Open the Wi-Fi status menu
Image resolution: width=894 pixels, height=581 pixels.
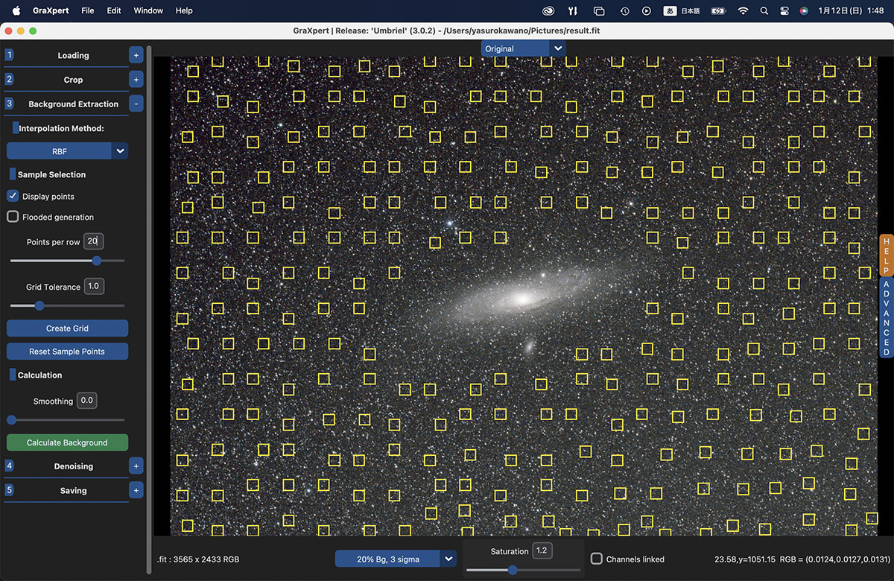point(743,10)
